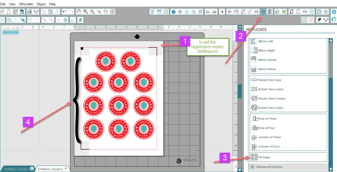Switch to the Untitled-2.studio3 tab

tap(50, 169)
